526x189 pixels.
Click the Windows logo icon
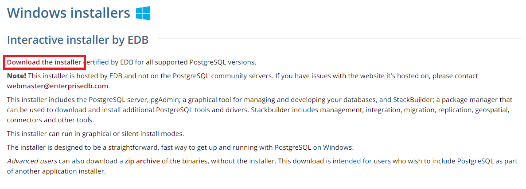(143, 13)
